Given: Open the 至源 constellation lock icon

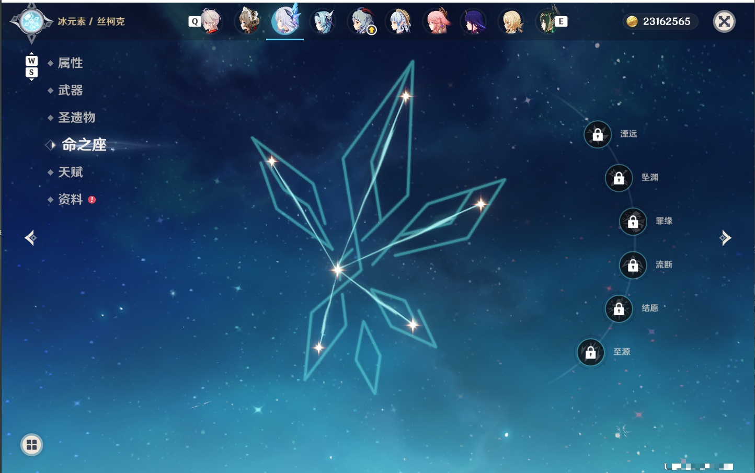Looking at the screenshot, I should 591,352.
